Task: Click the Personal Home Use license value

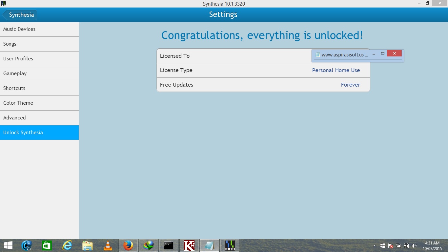Action: click(x=336, y=70)
